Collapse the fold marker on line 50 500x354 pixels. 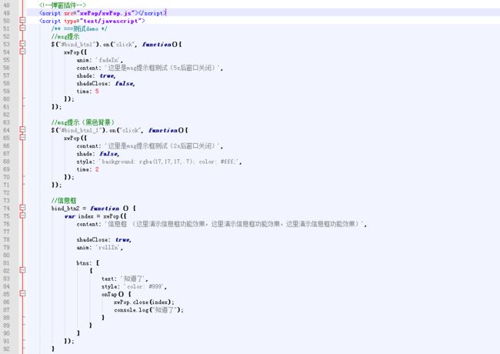[x=22, y=21]
